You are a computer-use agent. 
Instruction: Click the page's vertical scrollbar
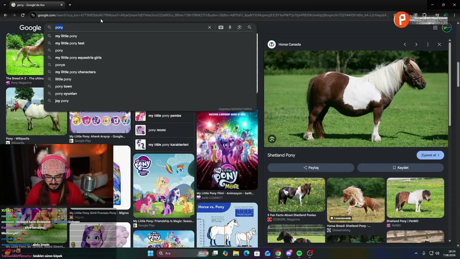pos(458,74)
